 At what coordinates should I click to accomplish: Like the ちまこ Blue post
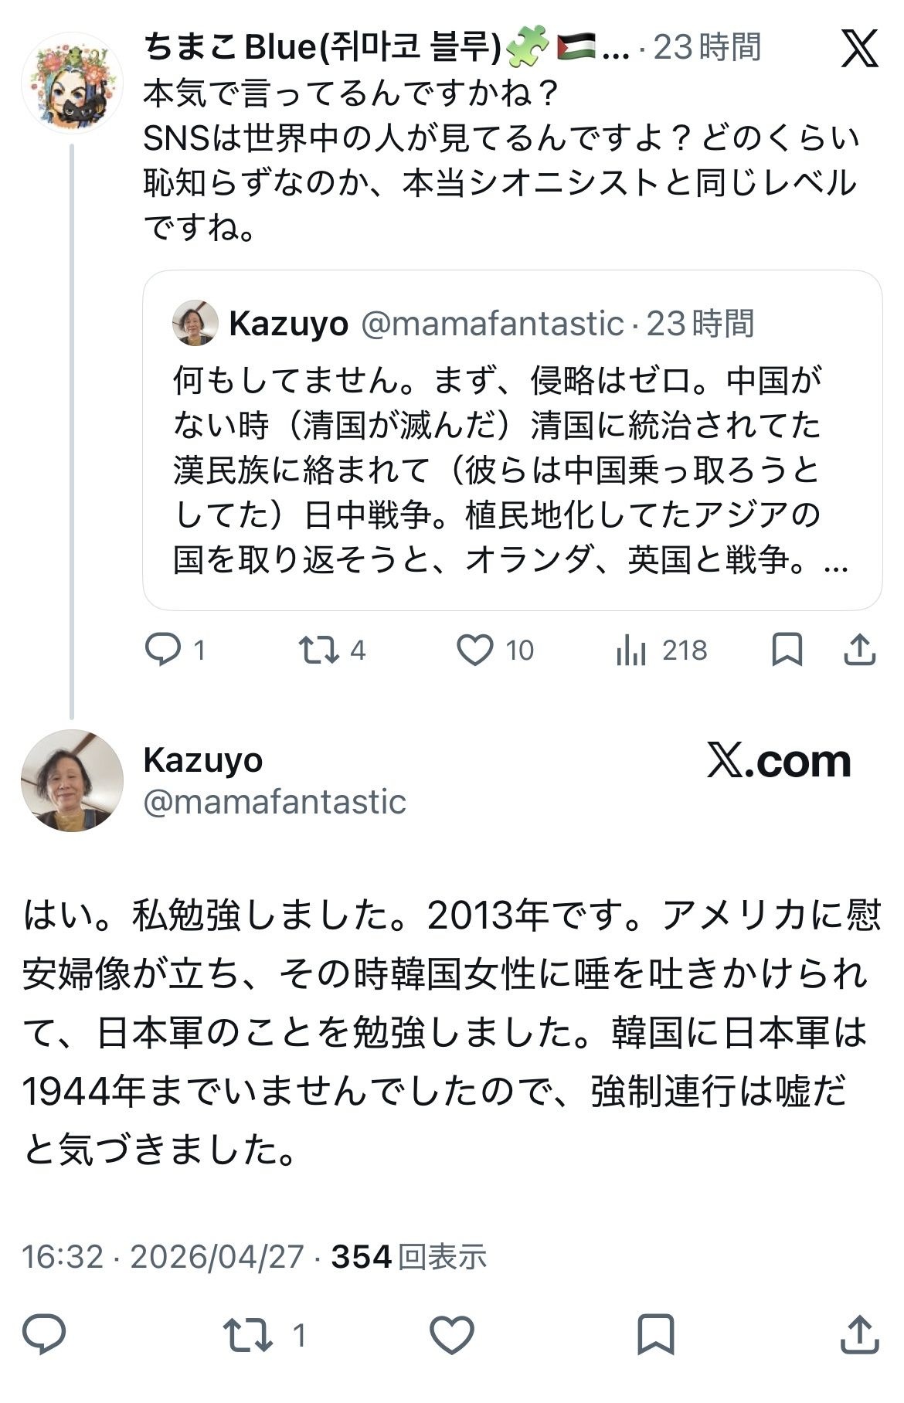point(474,650)
